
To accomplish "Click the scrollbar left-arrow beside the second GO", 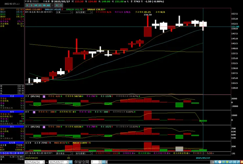I will pyautogui.click(x=107, y=162).
